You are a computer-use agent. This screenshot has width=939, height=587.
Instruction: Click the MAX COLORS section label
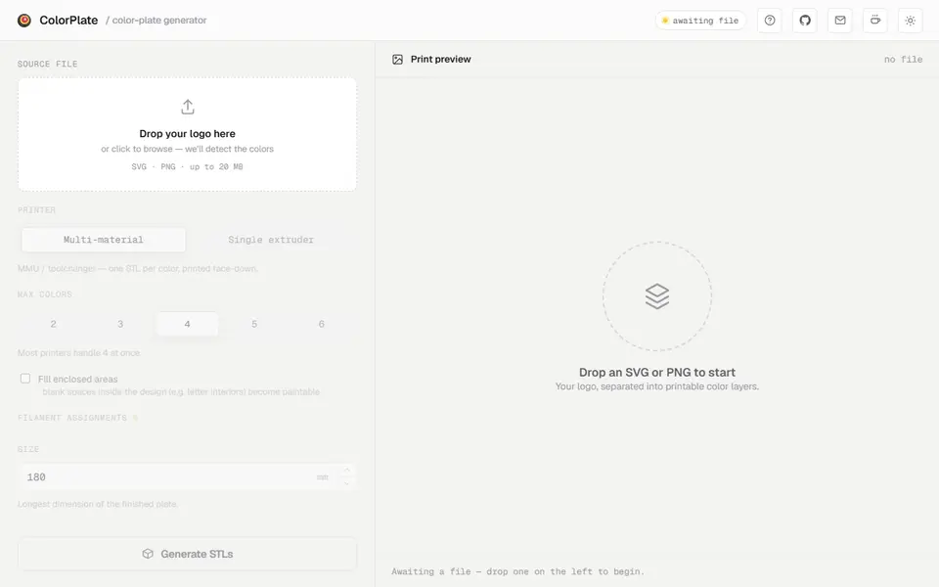45,294
